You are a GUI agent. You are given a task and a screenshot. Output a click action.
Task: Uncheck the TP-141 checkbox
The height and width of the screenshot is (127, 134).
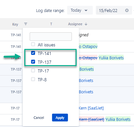click(33, 53)
